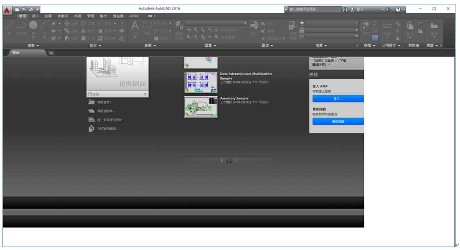Open the Data Extraction and Multileaders Sample thumbnail
The height and width of the screenshot is (250, 460).
[201, 82]
